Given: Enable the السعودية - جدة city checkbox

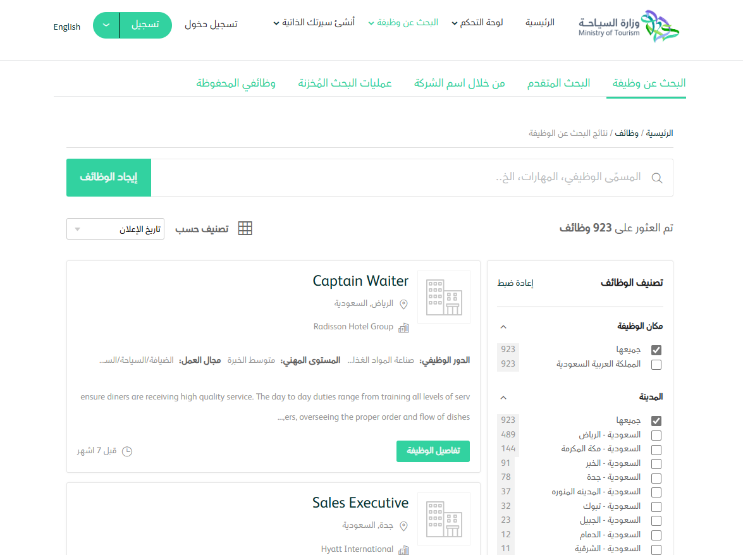Looking at the screenshot, I should tap(656, 478).
